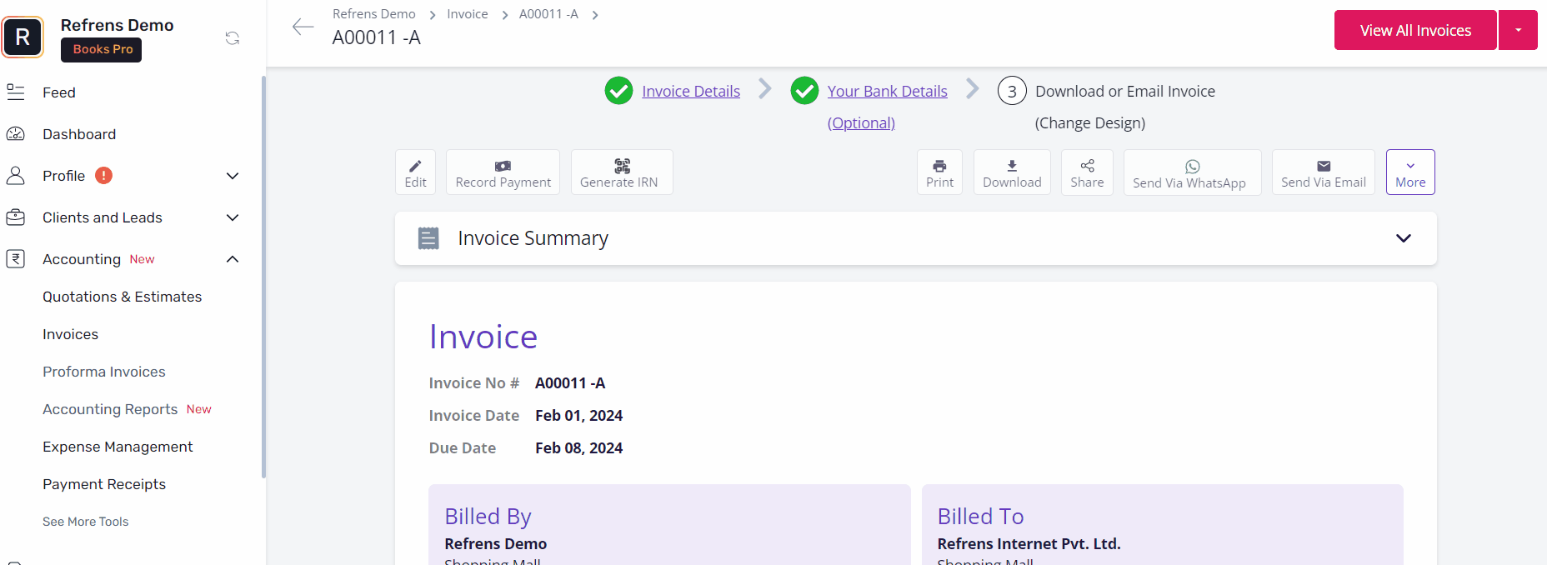
Task: Click the green check beside Your Bank Details
Action: point(804,91)
